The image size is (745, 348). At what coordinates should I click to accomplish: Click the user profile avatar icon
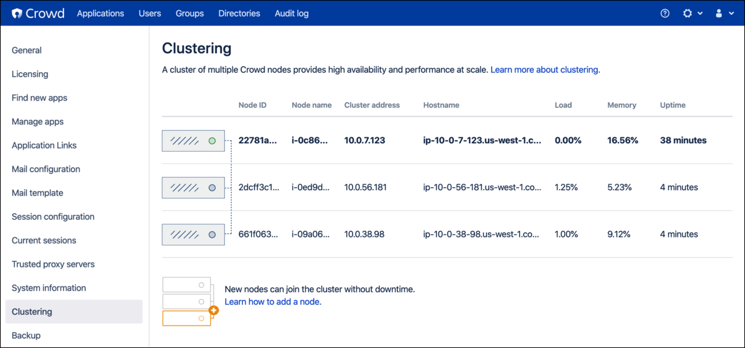click(x=719, y=13)
